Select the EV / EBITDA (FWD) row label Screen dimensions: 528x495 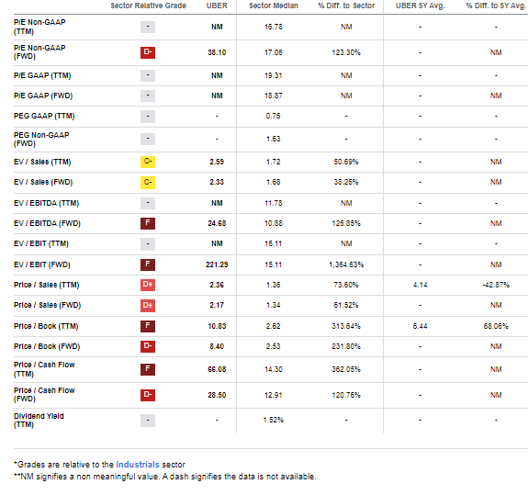[47, 223]
